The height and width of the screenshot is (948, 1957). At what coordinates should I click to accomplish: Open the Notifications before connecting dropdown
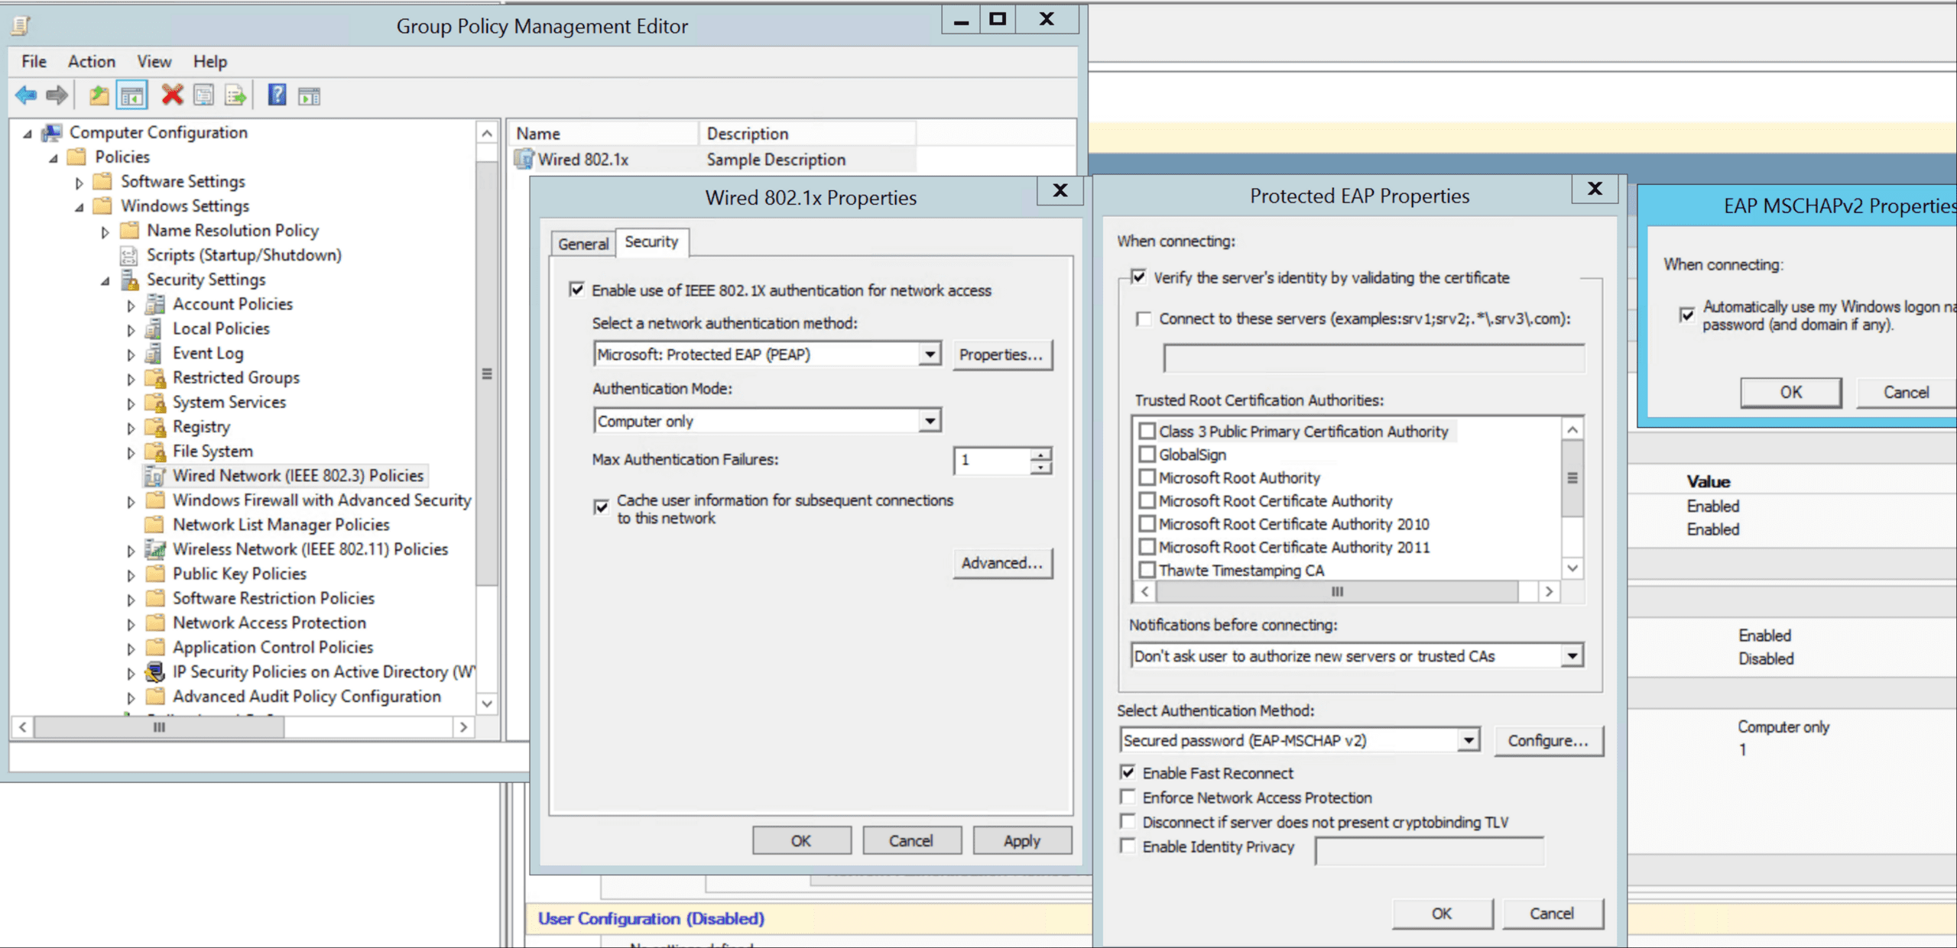[1571, 655]
